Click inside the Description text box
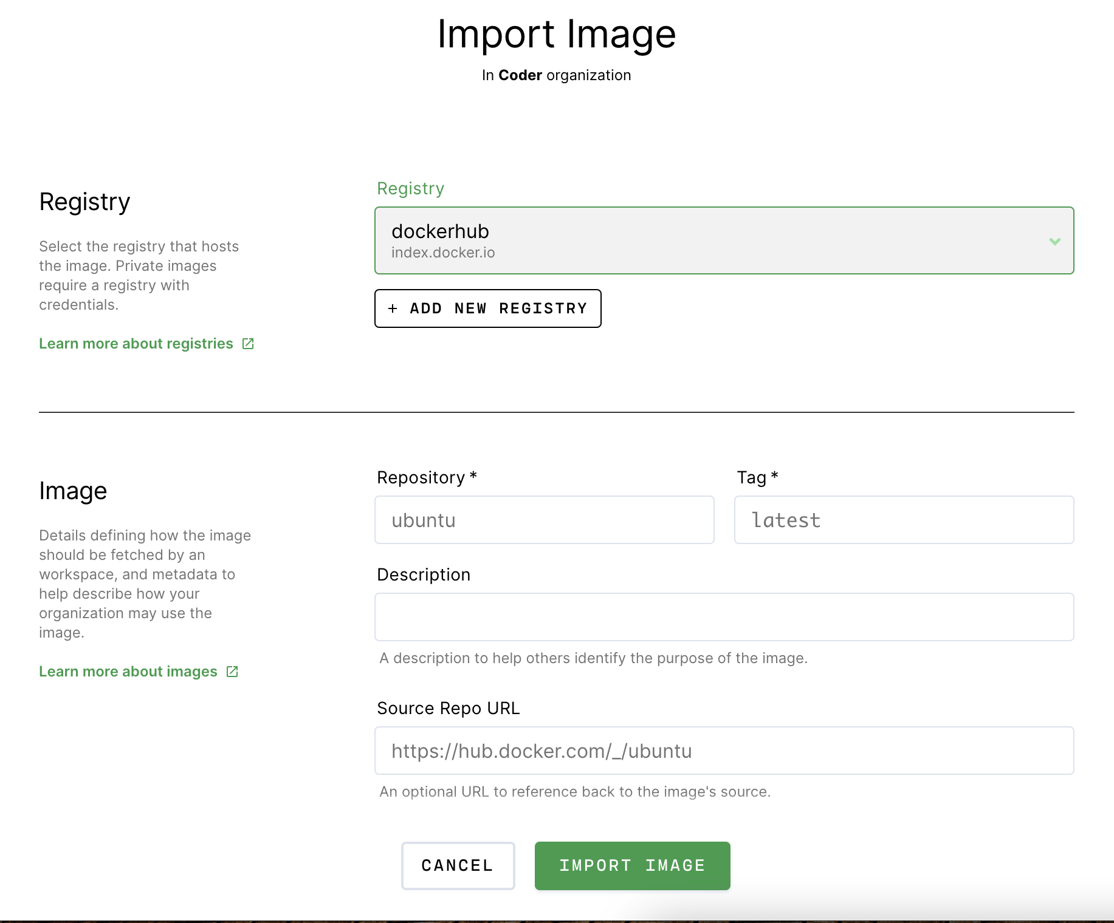 click(x=724, y=617)
